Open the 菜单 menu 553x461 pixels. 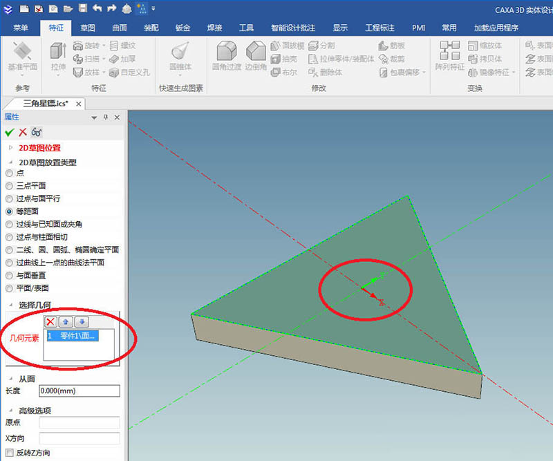point(21,28)
